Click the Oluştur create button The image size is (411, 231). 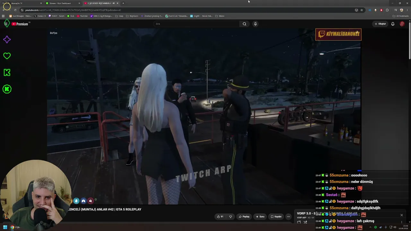380,24
